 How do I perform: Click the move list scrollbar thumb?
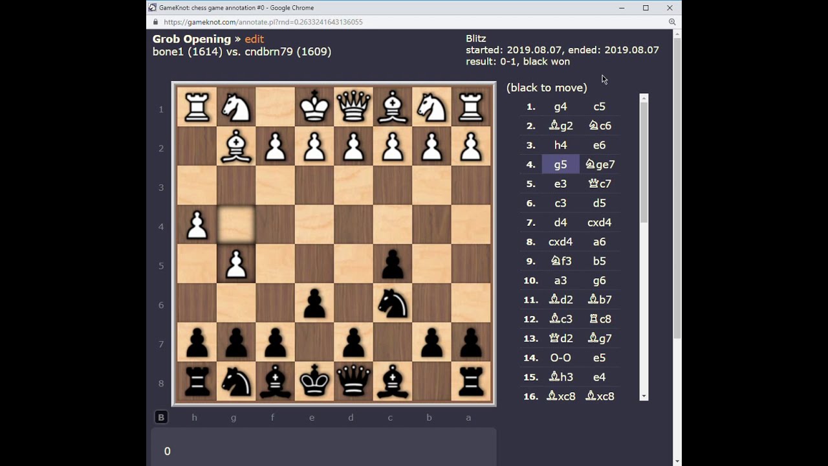(x=644, y=163)
